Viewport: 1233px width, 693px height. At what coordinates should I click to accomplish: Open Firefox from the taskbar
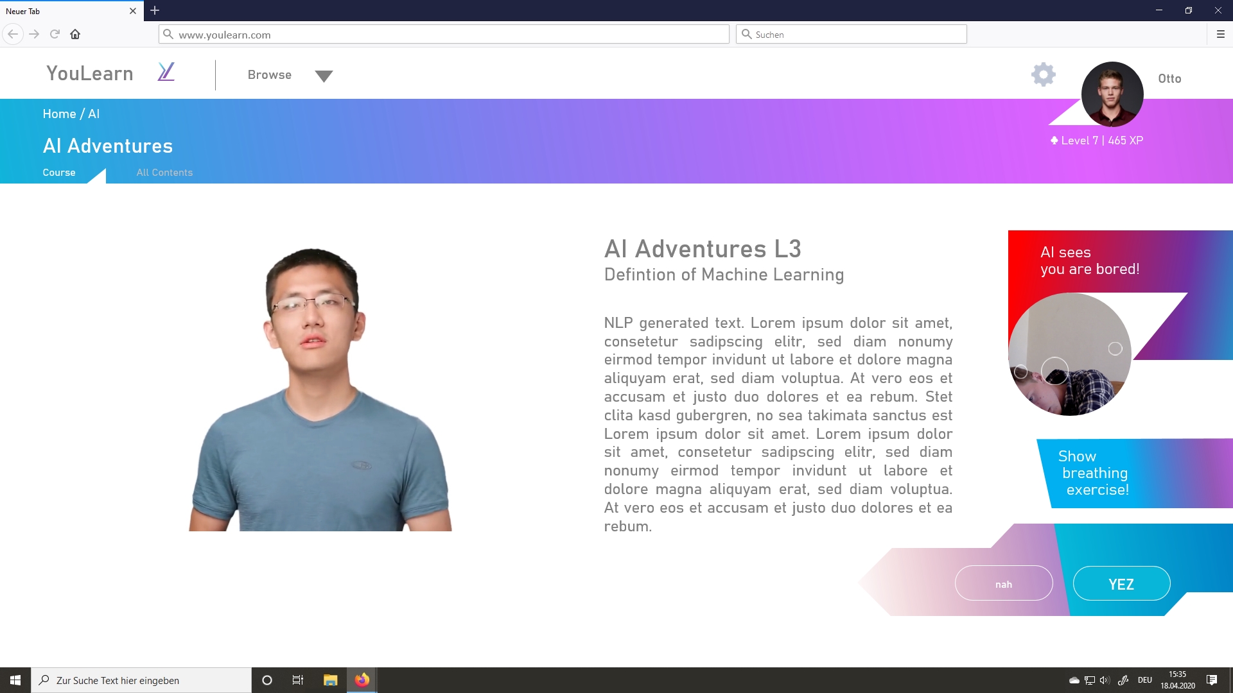(x=362, y=680)
